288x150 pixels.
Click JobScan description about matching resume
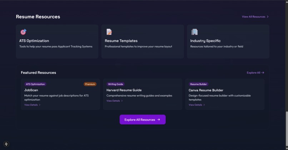(56, 97)
